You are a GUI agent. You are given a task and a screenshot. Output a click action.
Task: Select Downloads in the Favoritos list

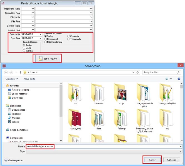(17, 98)
